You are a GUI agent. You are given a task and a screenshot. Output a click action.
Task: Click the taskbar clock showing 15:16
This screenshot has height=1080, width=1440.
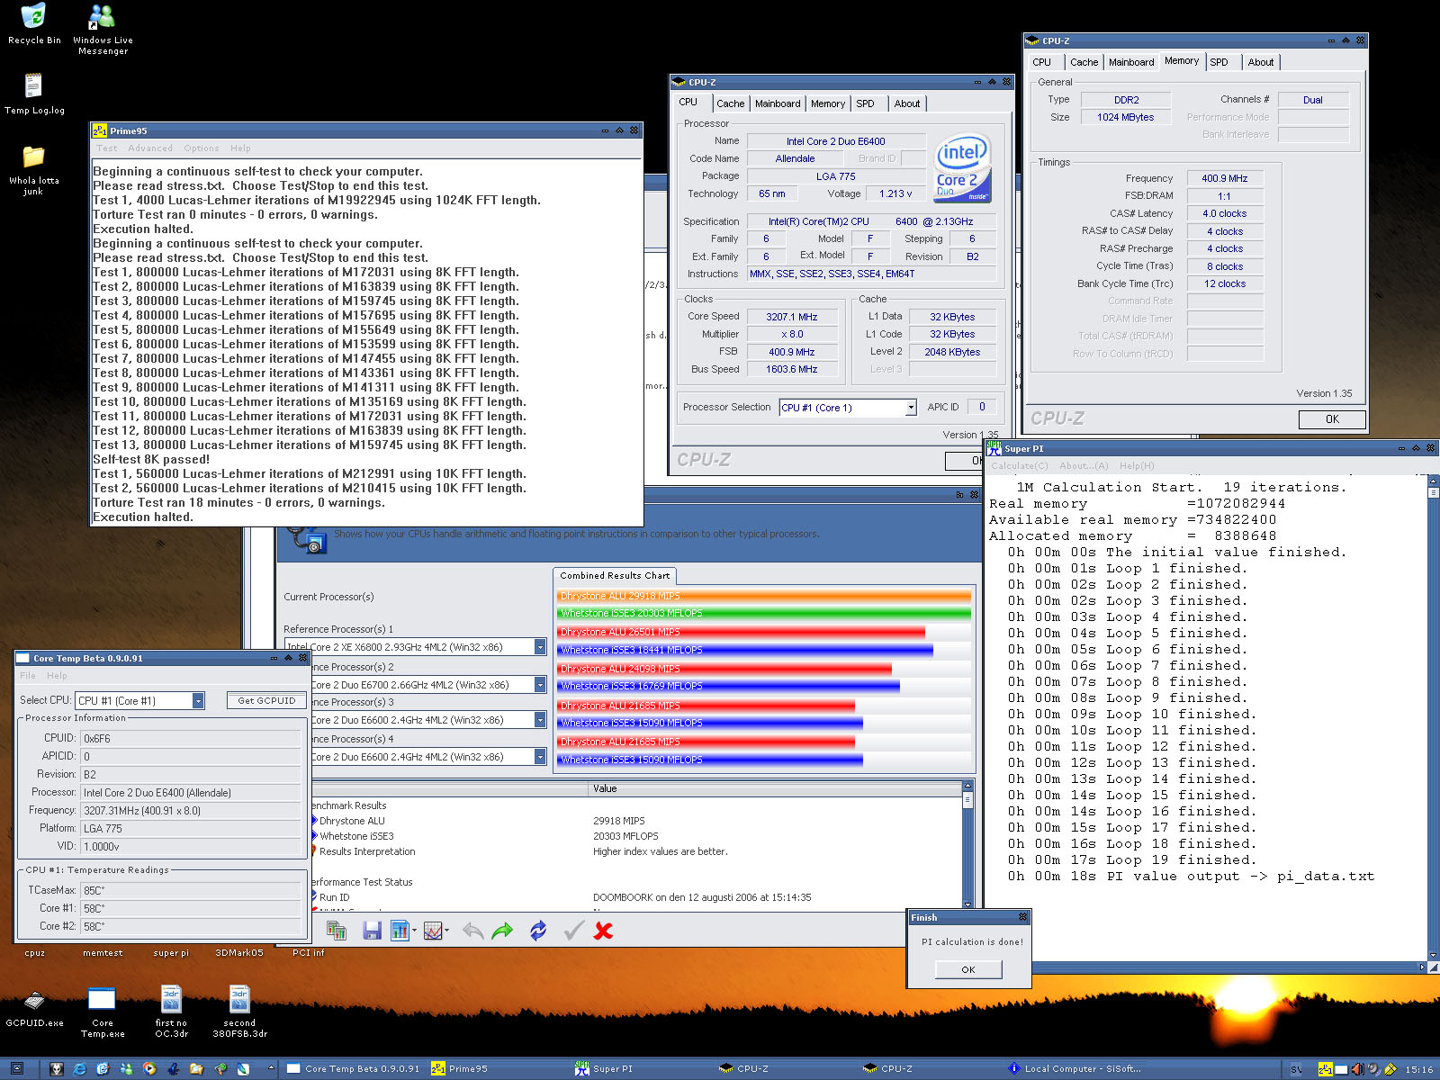(1419, 1069)
